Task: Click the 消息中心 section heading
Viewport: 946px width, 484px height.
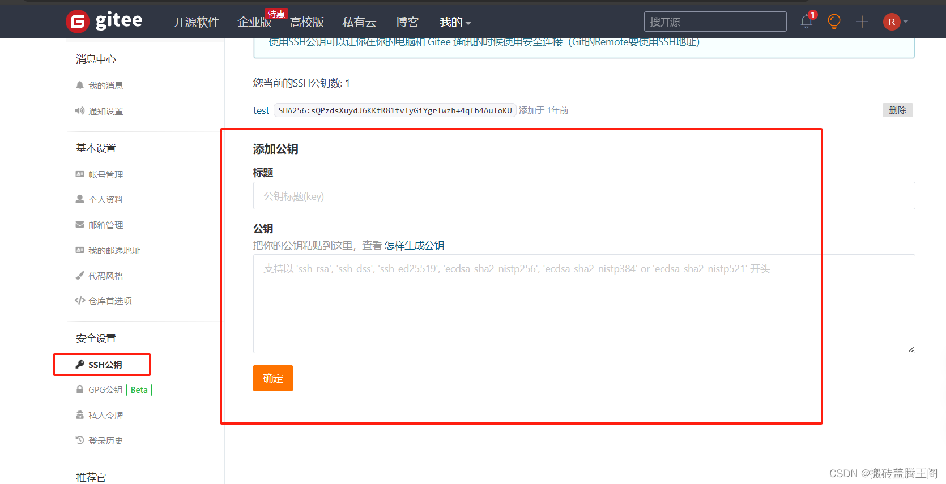Action: point(96,59)
